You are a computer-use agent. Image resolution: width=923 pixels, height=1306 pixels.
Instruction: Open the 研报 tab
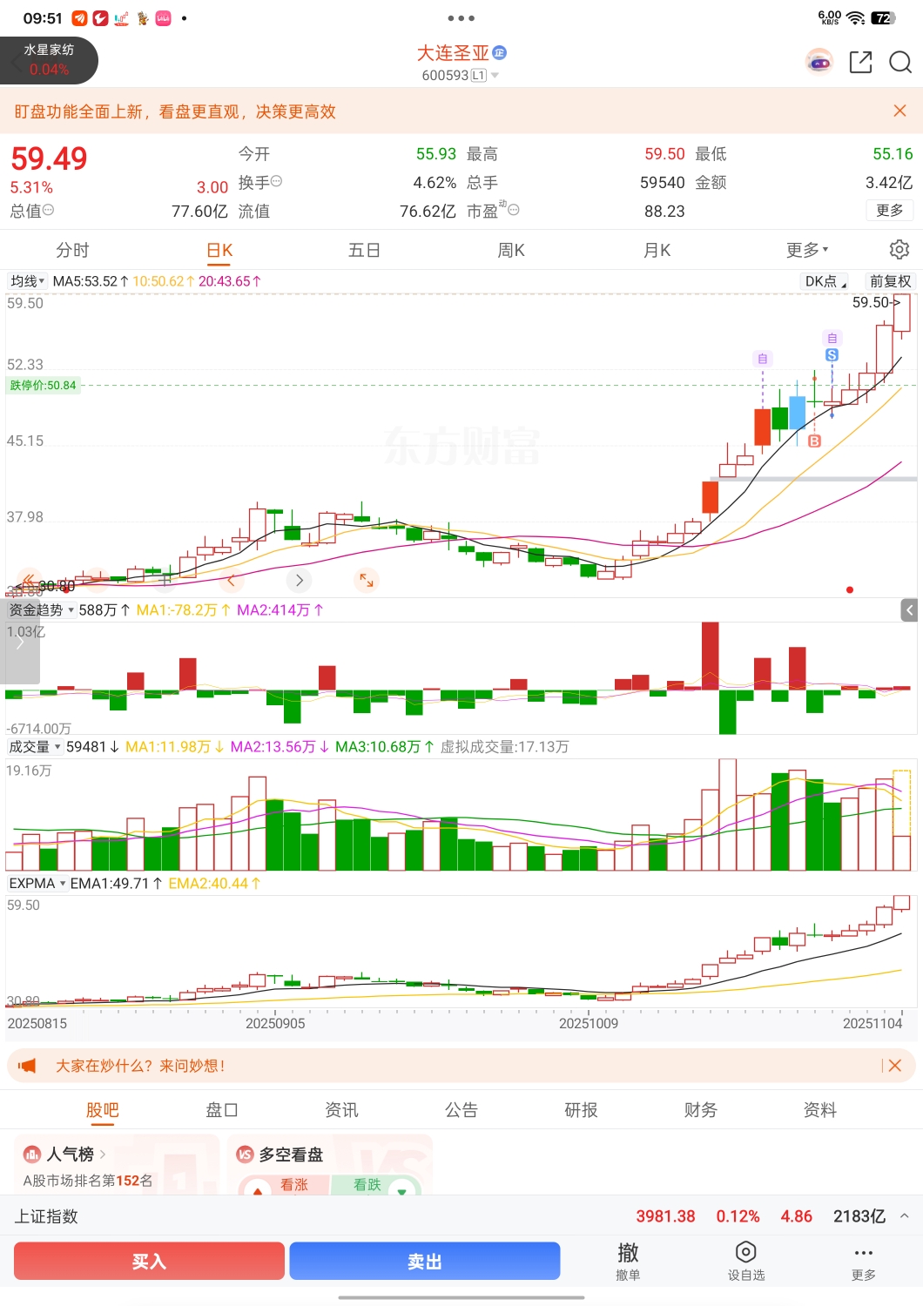pyautogui.click(x=581, y=1110)
